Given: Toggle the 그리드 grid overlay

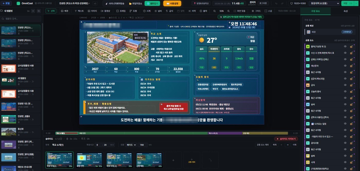Looking at the screenshot, I should pyautogui.click(x=256, y=11).
